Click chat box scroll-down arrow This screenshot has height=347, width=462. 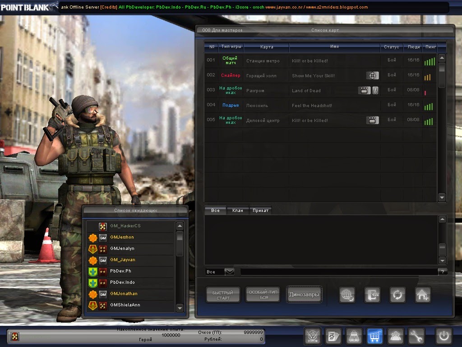442,260
